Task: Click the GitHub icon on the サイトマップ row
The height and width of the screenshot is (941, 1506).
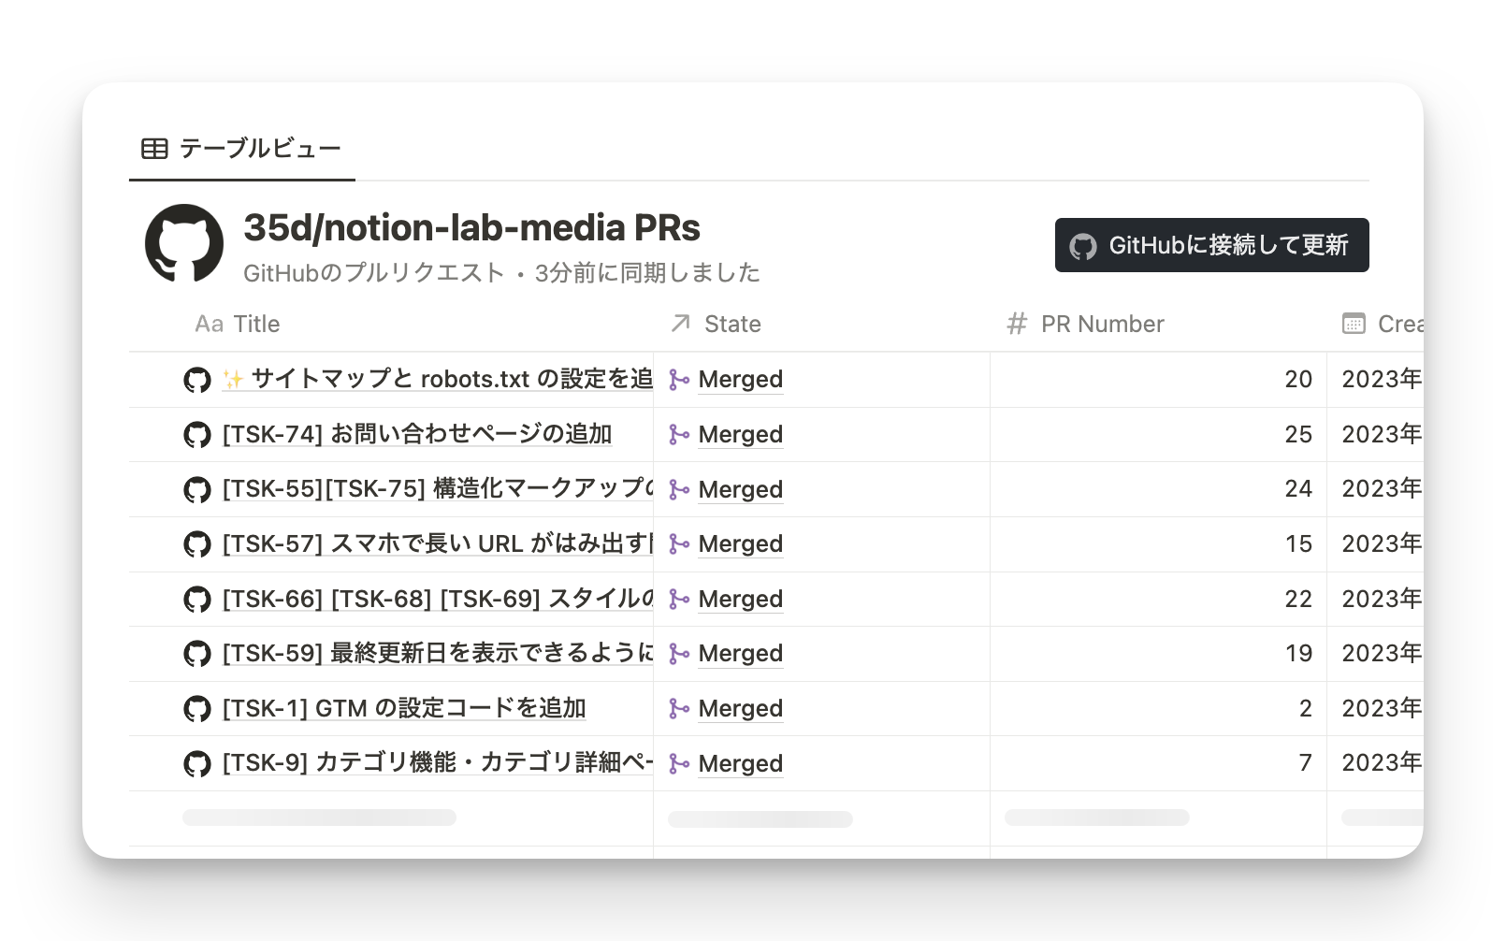Action: coord(197,380)
